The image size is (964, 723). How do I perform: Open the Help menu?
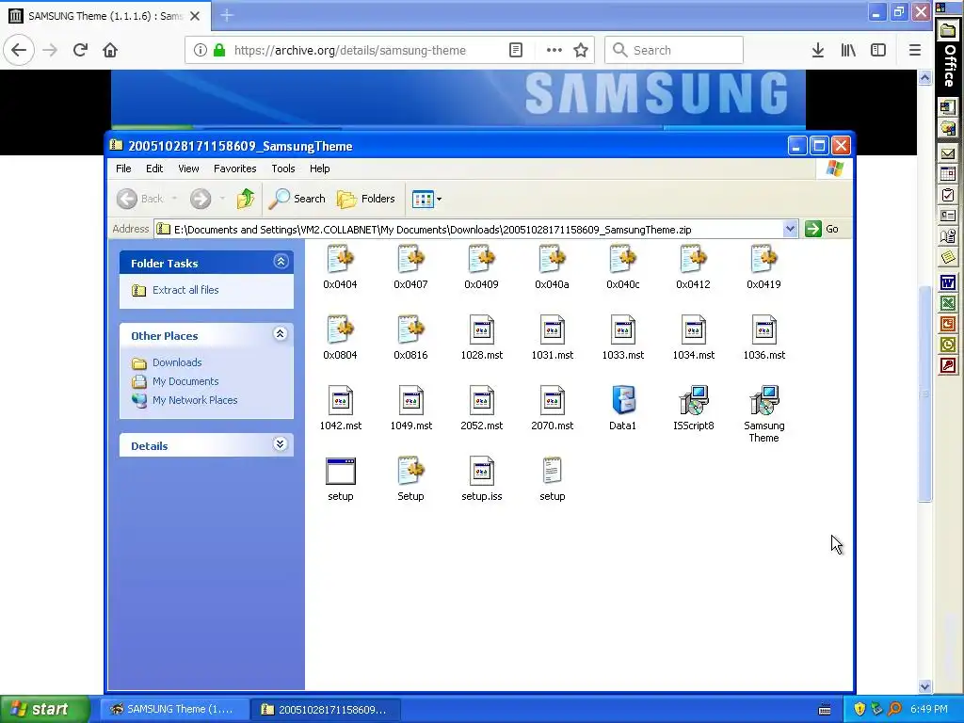(320, 169)
